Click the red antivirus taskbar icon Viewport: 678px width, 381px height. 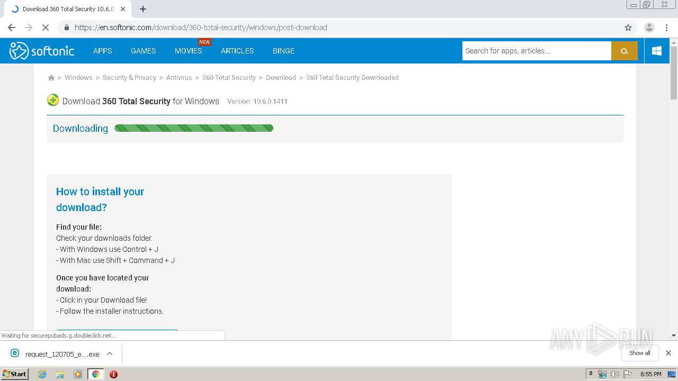pos(113,374)
